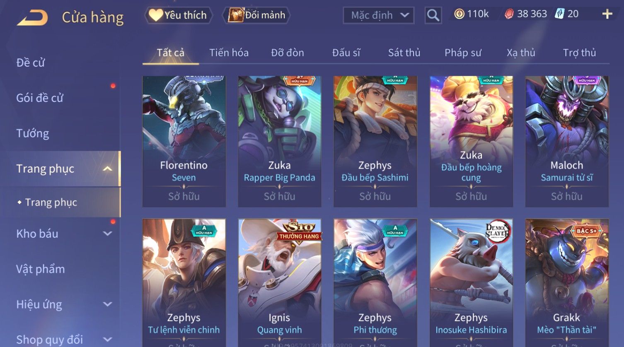This screenshot has height=347, width=624.
Task: Collapse the Trang phục sidebar section
Action: pos(107,169)
